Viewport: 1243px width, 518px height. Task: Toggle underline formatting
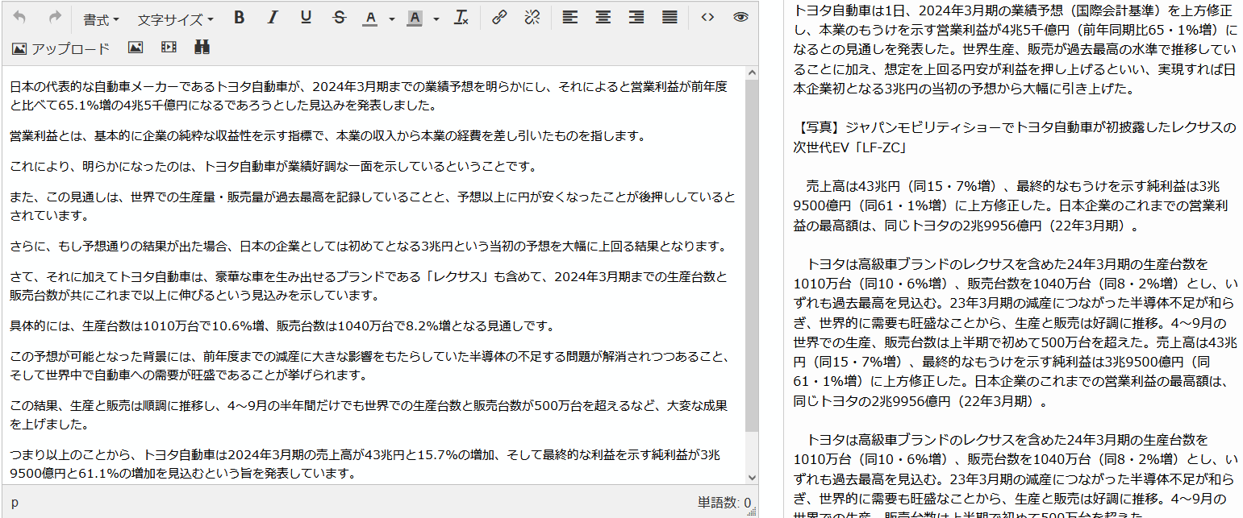(306, 18)
